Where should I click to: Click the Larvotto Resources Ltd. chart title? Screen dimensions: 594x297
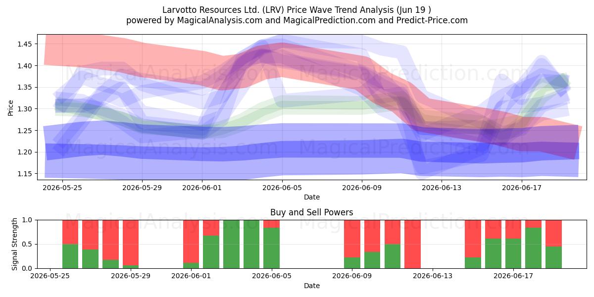pos(297,10)
